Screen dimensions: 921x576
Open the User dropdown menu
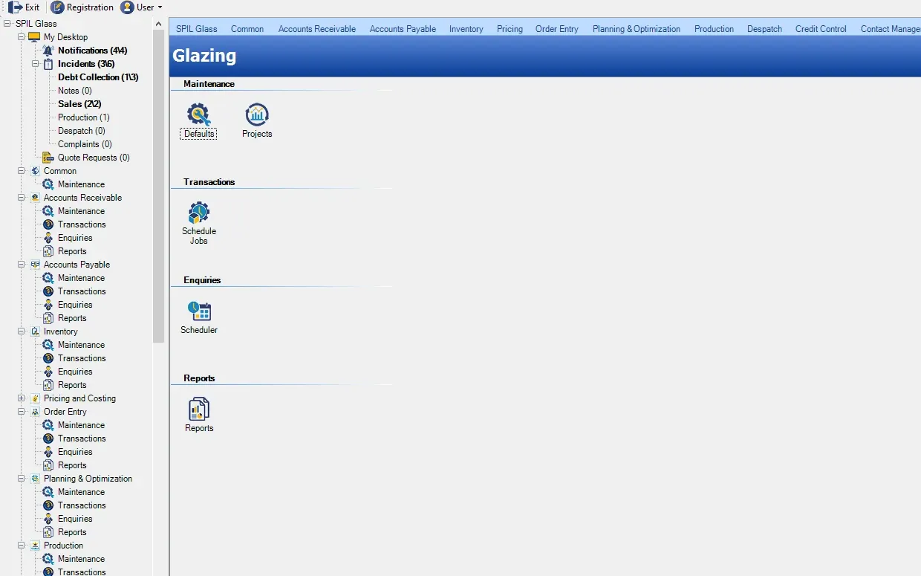pyautogui.click(x=142, y=7)
